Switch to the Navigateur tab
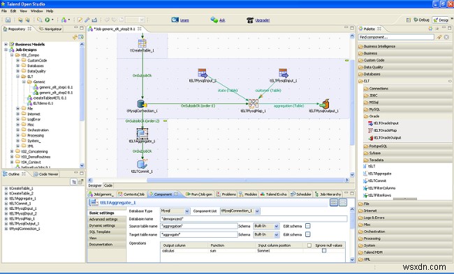 (x=50, y=29)
